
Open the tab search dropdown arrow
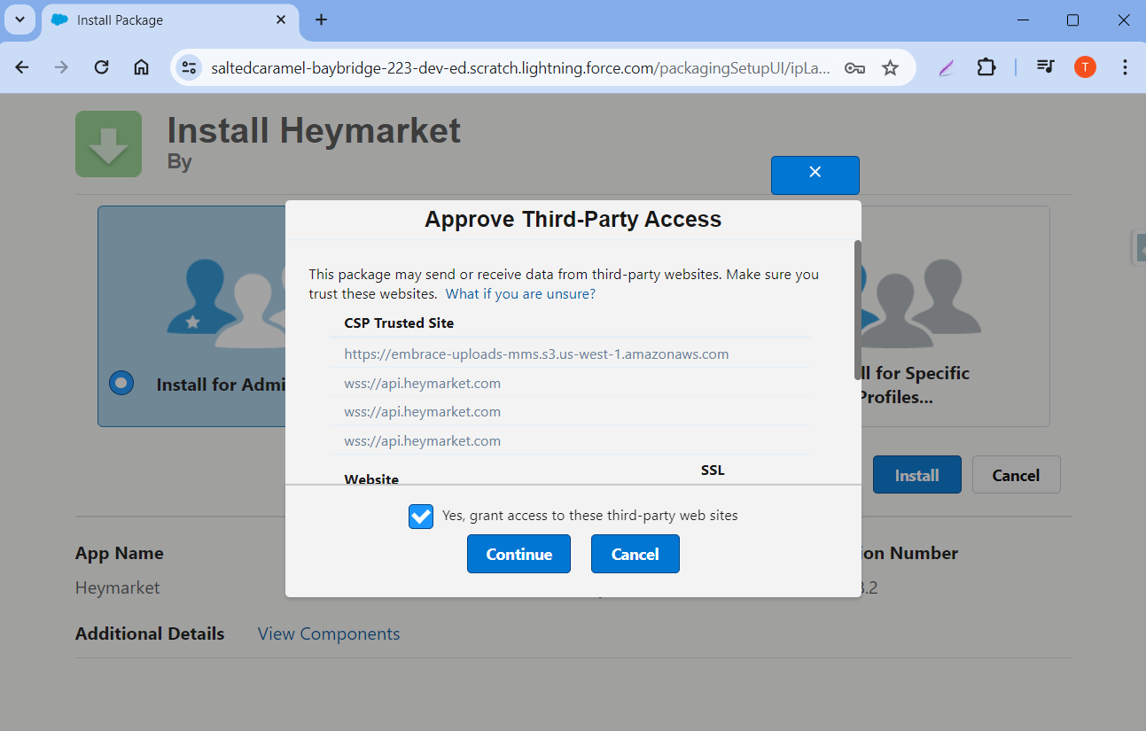pos(19,19)
